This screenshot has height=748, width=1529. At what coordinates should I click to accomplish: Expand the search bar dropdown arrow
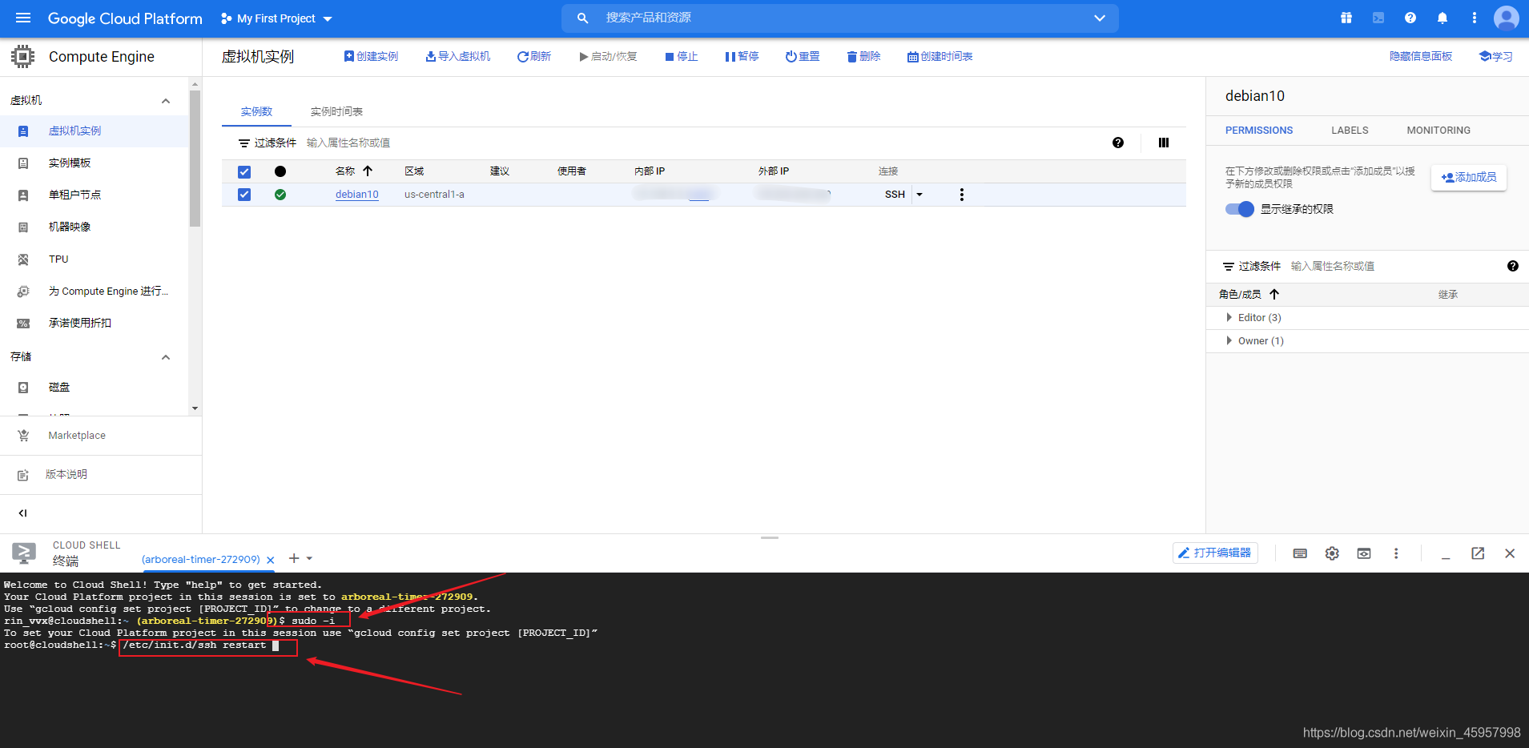click(x=1100, y=18)
